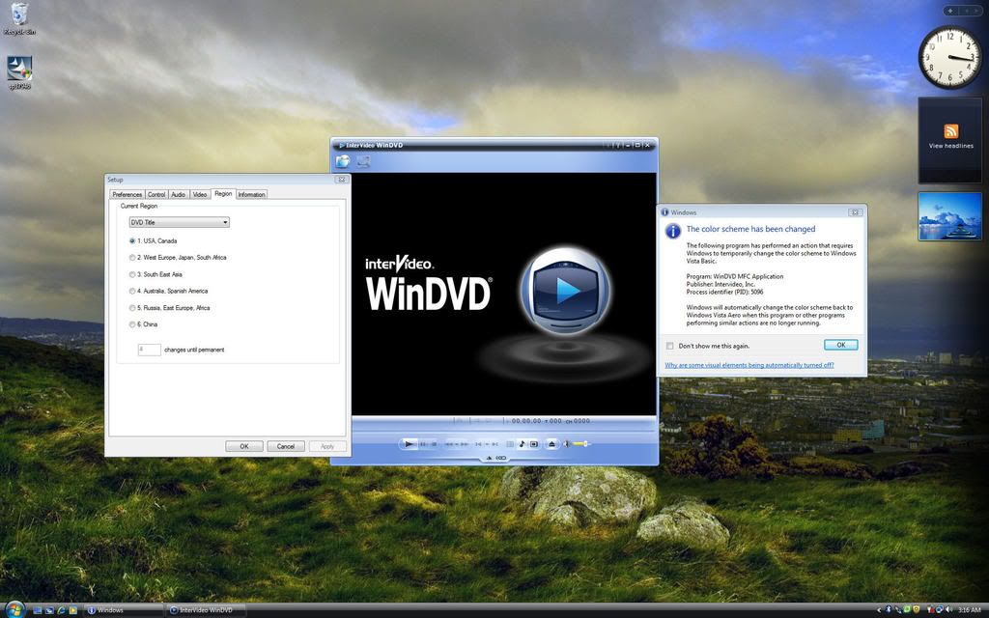The width and height of the screenshot is (989, 618).
Task: Click the 3:16 AM taskbar clock
Action: pos(969,610)
